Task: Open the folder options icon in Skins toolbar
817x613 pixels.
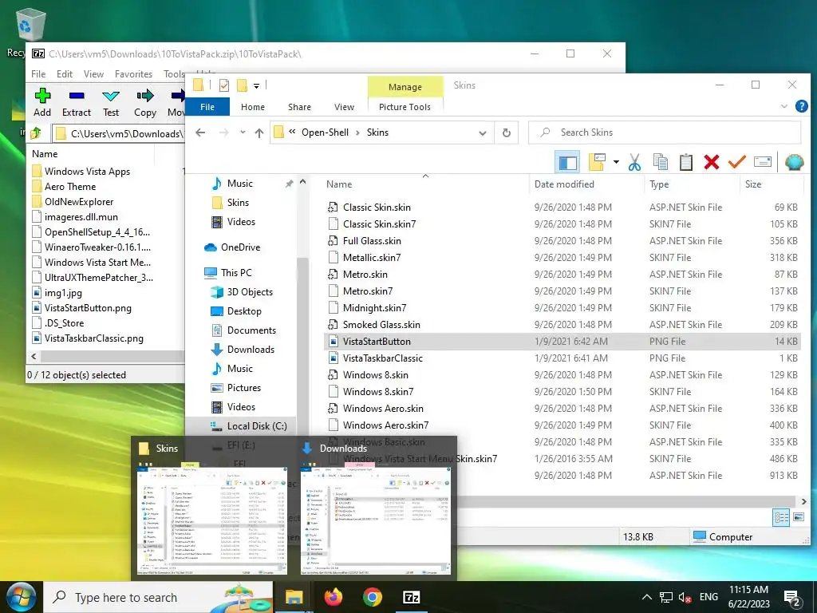Action: click(597, 163)
